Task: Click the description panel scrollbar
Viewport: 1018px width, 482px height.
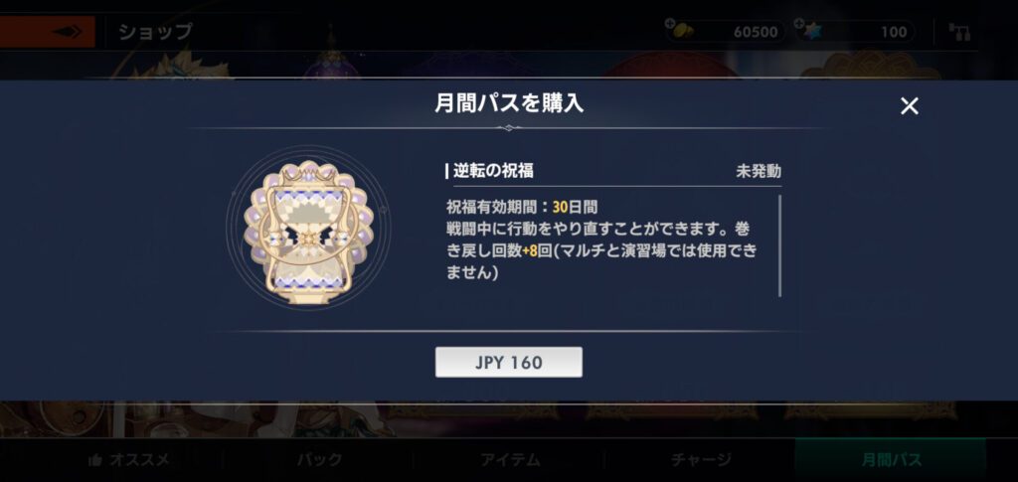Action: click(x=779, y=245)
